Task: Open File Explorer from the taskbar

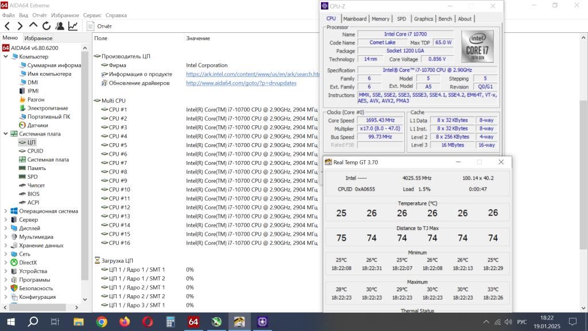Action: (78, 322)
